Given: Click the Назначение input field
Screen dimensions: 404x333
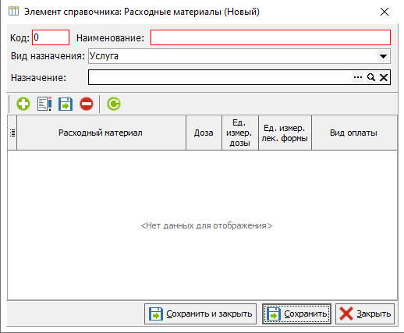Looking at the screenshot, I should click(220, 77).
